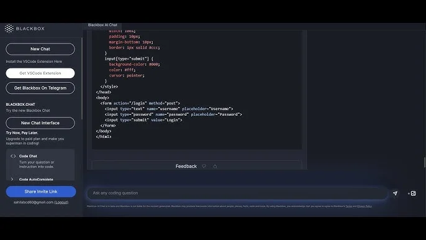Switch to Blackbox AI Chat tab
The height and width of the screenshot is (240, 426).
click(x=102, y=25)
